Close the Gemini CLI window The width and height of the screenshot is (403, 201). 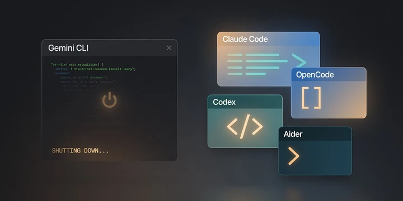tap(169, 48)
